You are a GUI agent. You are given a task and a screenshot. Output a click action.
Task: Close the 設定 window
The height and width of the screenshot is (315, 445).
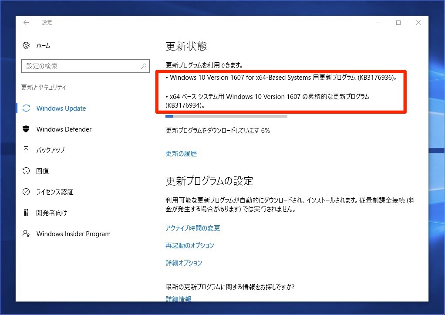pos(418,23)
